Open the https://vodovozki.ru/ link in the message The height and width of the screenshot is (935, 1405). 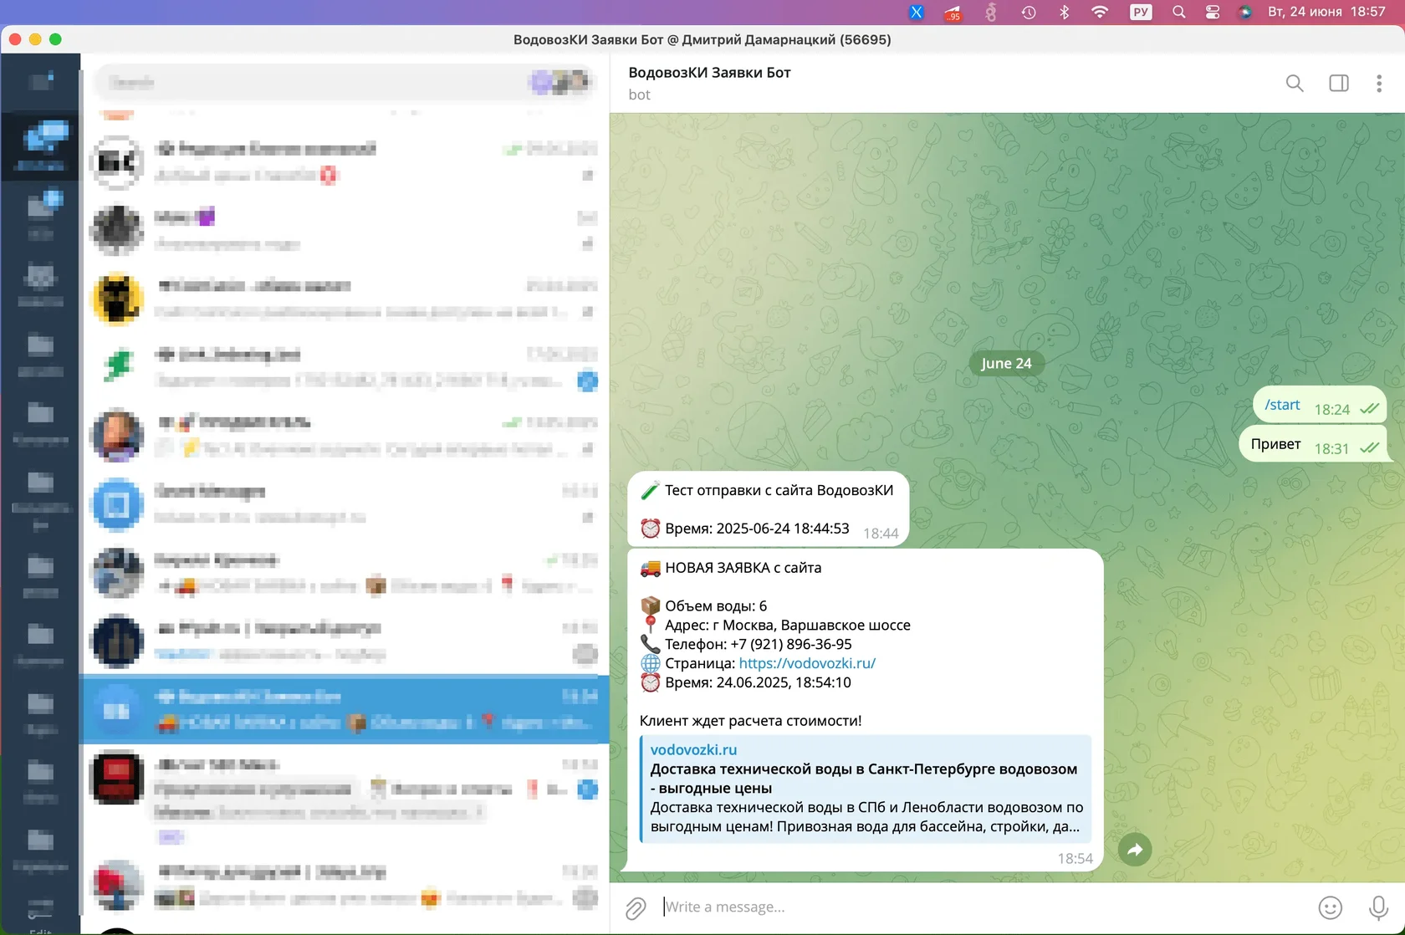point(807,663)
